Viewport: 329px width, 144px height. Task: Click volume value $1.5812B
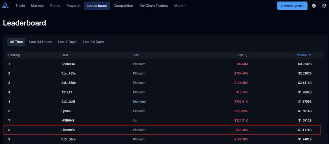coord(305,121)
